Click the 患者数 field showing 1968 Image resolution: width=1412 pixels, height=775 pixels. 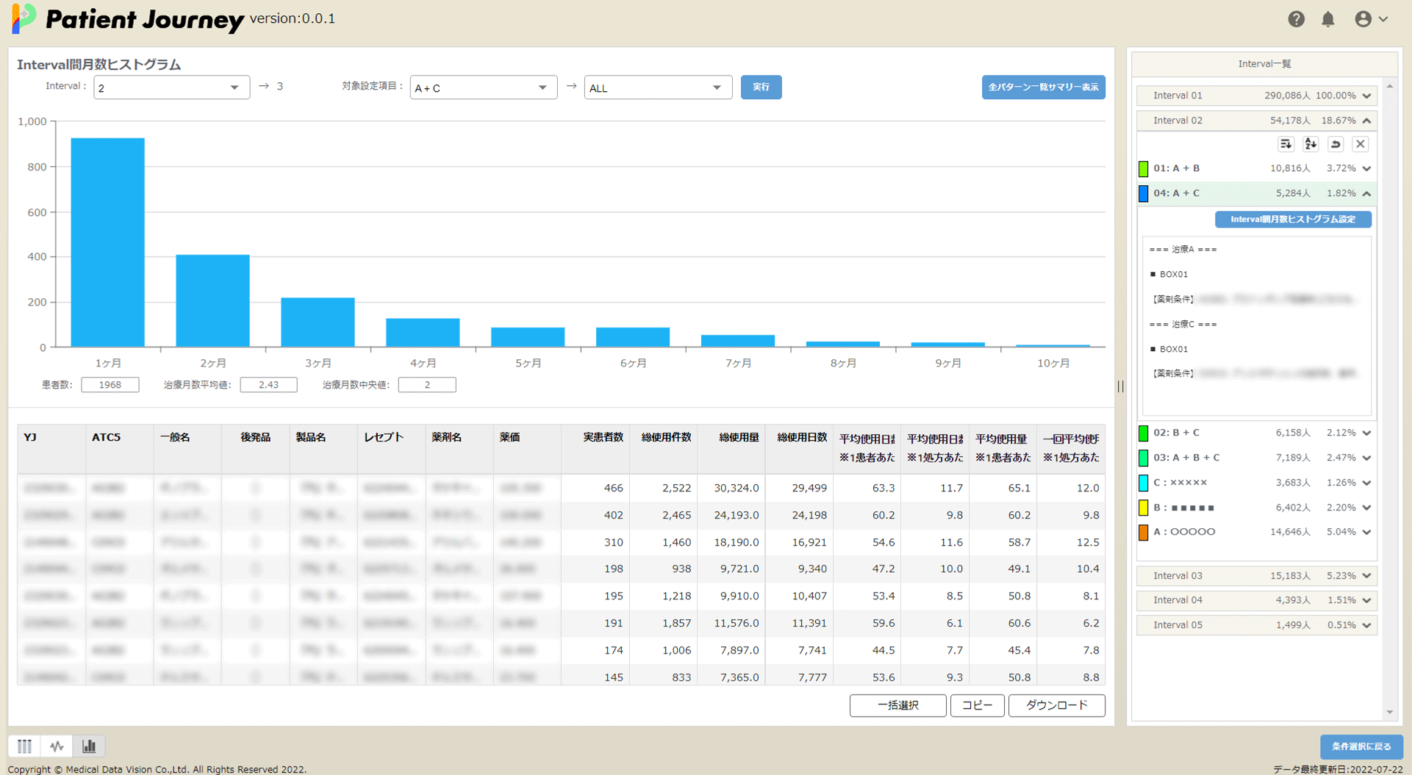click(x=110, y=385)
